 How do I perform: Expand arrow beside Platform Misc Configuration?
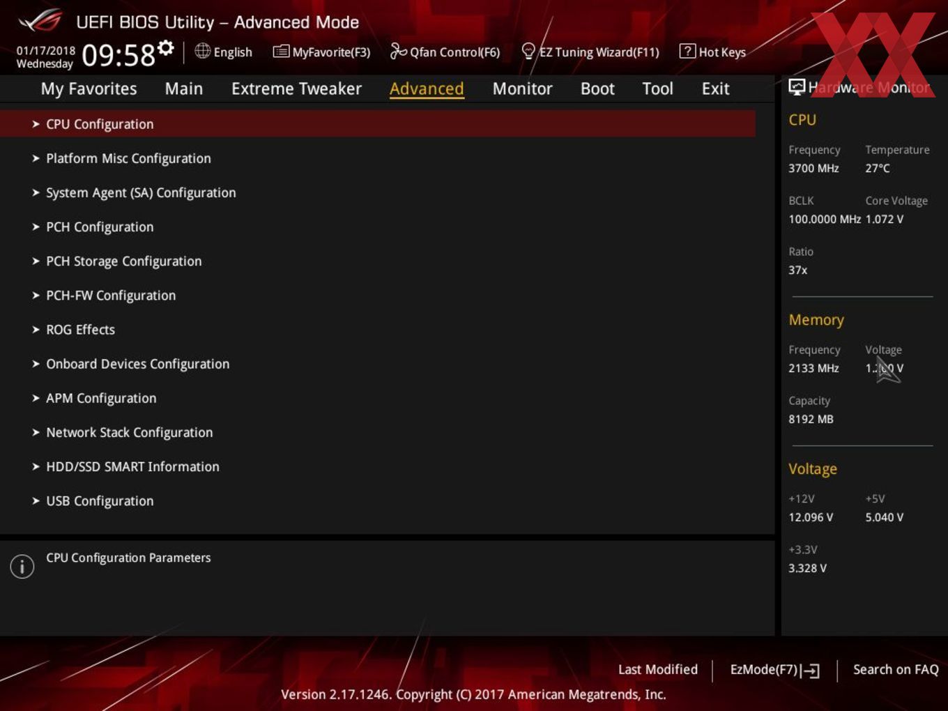point(36,158)
